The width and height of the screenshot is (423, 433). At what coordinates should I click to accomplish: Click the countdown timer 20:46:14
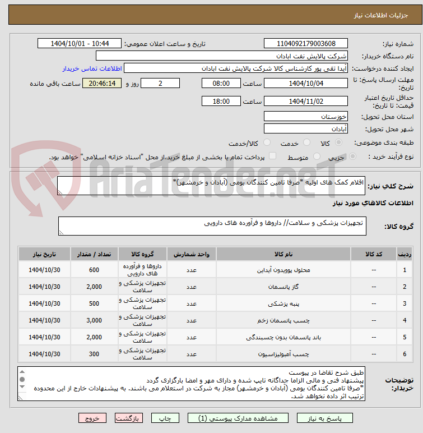[x=102, y=83]
